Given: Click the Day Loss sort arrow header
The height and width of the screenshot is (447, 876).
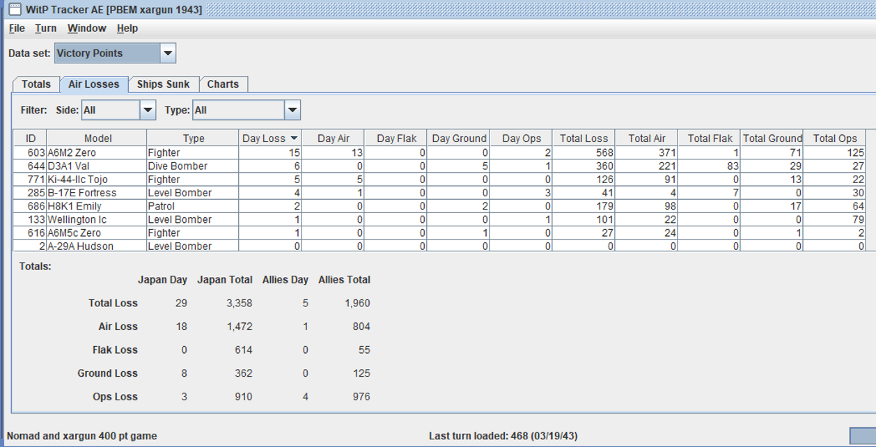Looking at the screenshot, I should [270, 138].
